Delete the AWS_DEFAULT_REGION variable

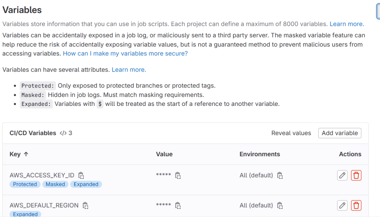[x=356, y=205]
